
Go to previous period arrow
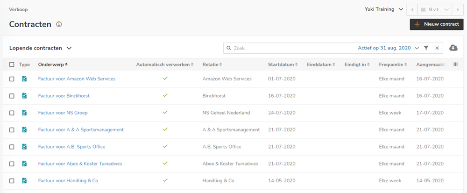tap(412, 9)
